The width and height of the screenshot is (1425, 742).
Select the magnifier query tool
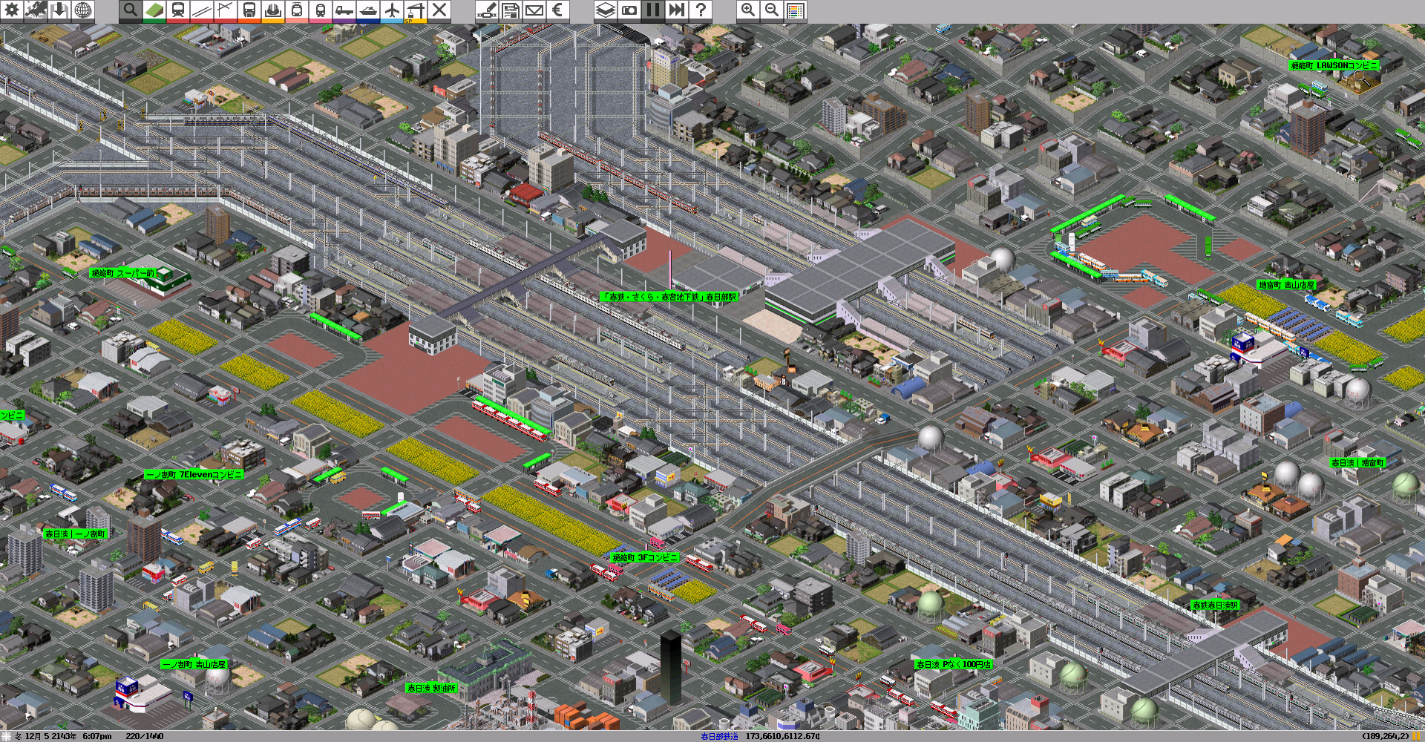129,10
